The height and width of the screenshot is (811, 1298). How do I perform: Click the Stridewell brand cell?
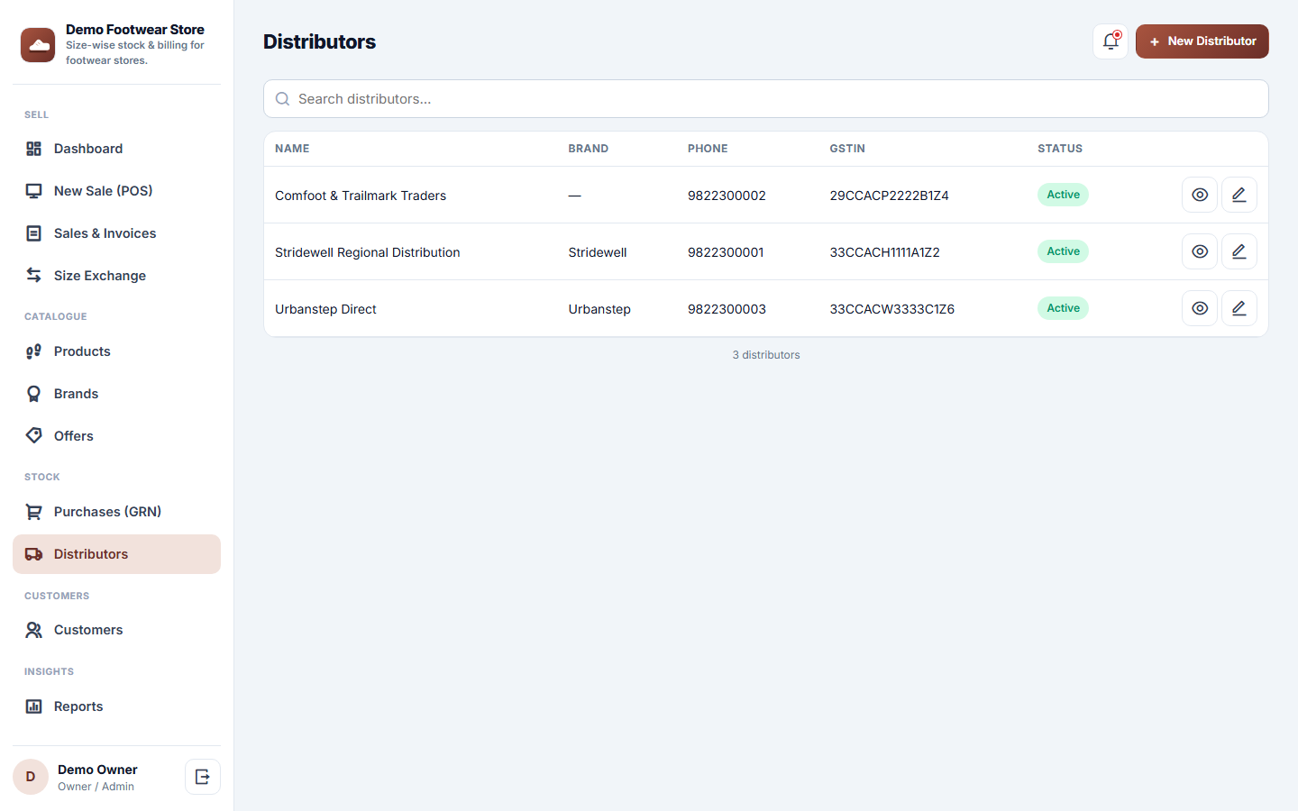(598, 252)
